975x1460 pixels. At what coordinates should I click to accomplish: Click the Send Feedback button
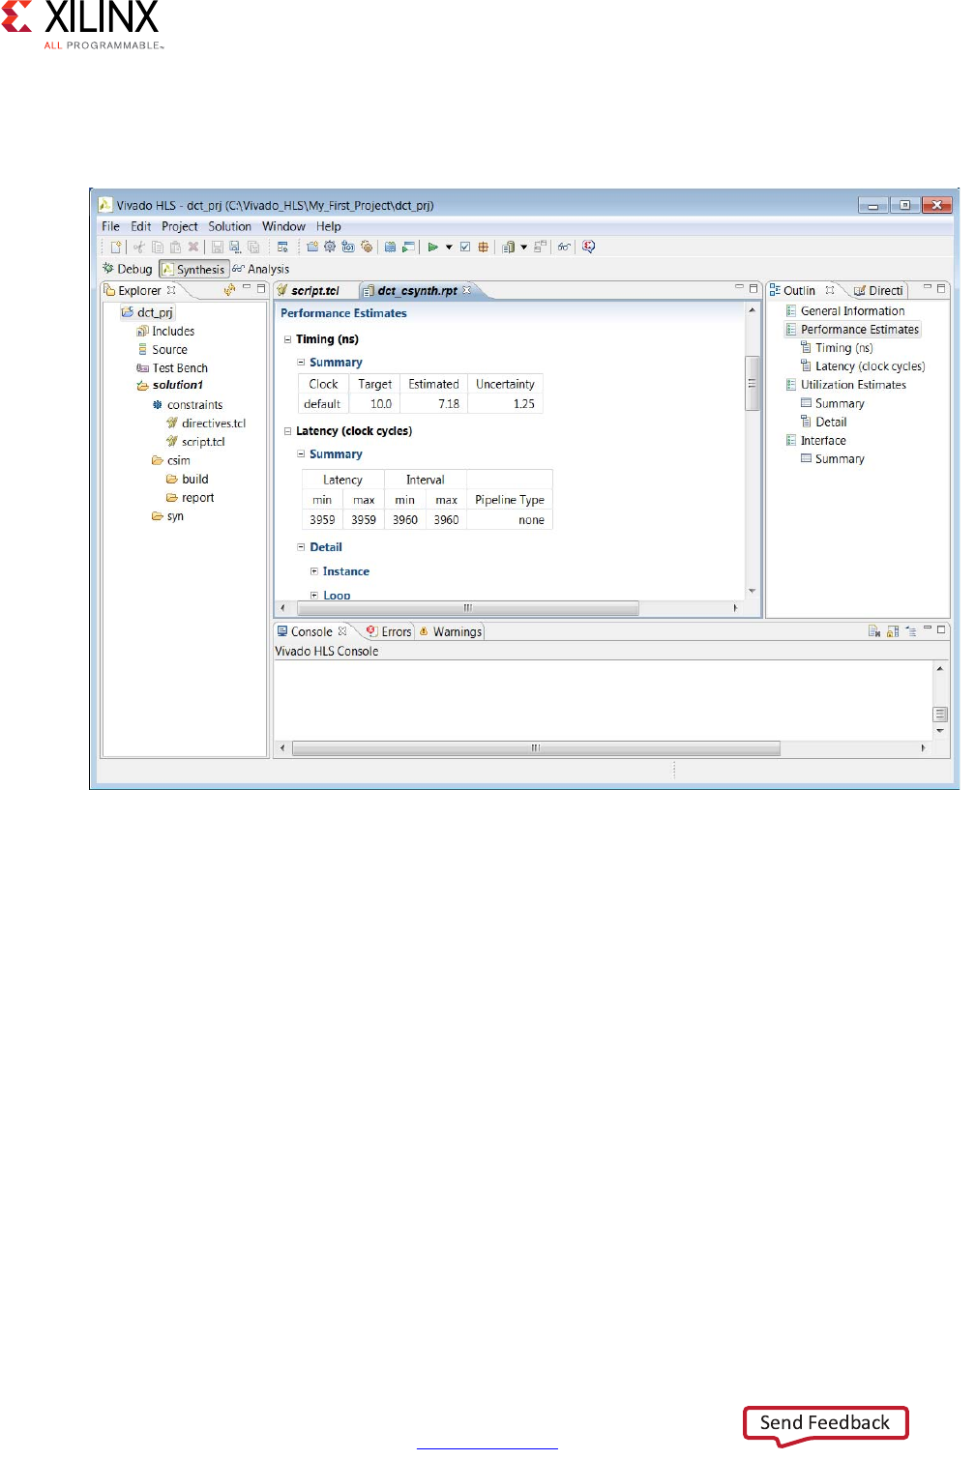point(825,1422)
